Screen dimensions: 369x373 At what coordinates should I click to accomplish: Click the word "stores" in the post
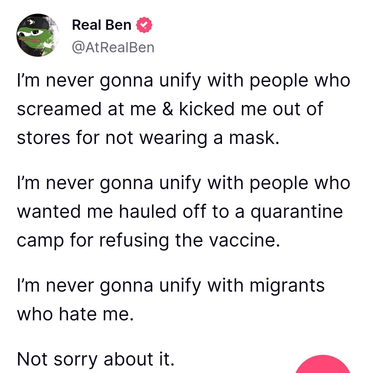[43, 137]
